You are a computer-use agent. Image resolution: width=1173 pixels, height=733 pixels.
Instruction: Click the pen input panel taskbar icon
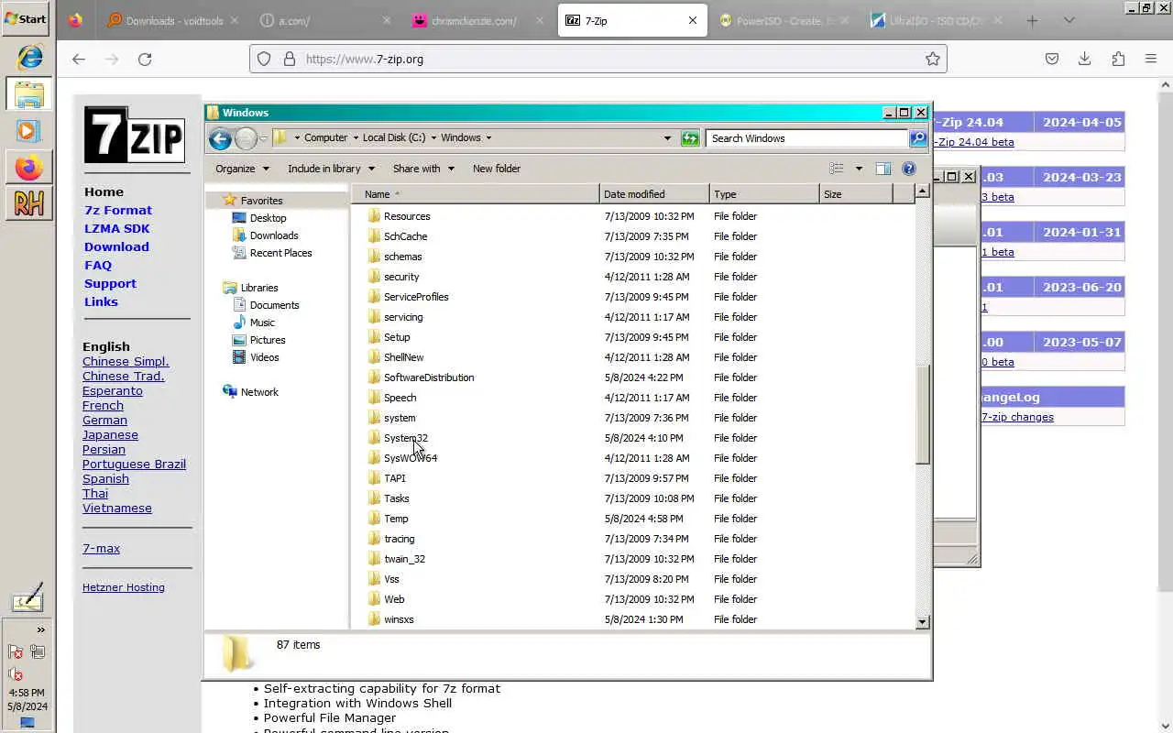[x=27, y=598]
